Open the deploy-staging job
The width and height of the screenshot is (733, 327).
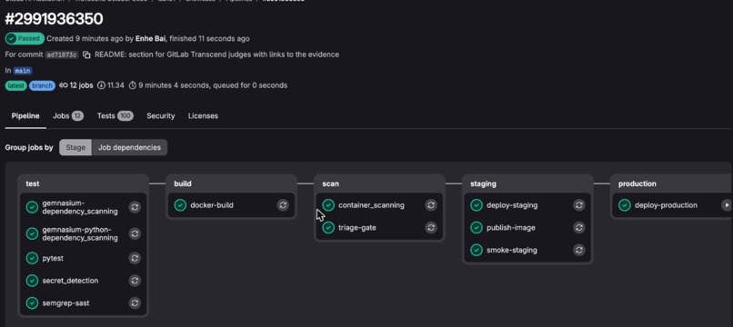click(512, 205)
